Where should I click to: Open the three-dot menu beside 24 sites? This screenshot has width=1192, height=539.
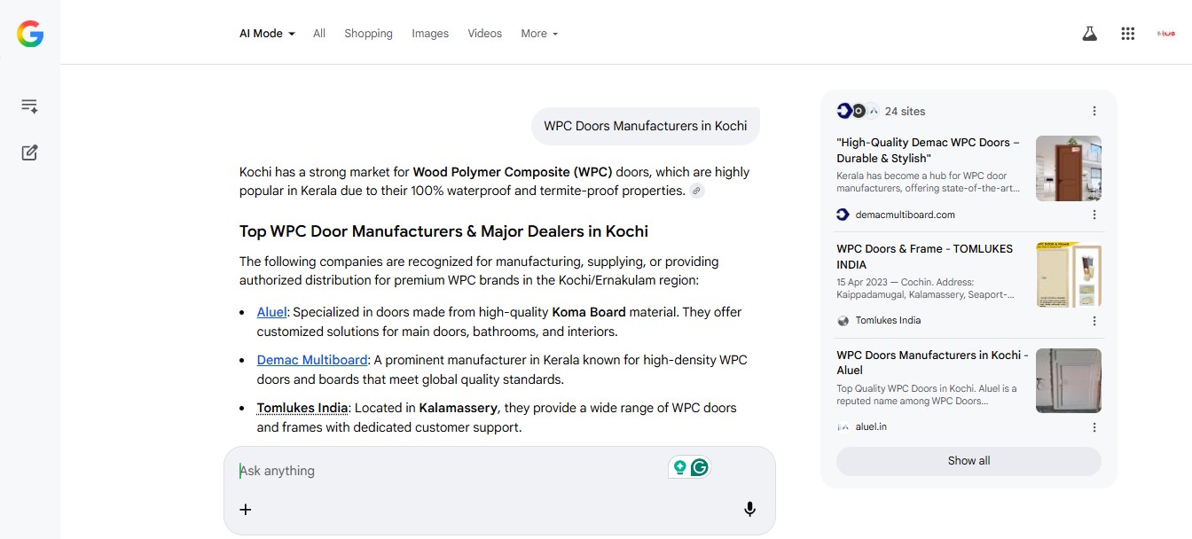[x=1094, y=111]
